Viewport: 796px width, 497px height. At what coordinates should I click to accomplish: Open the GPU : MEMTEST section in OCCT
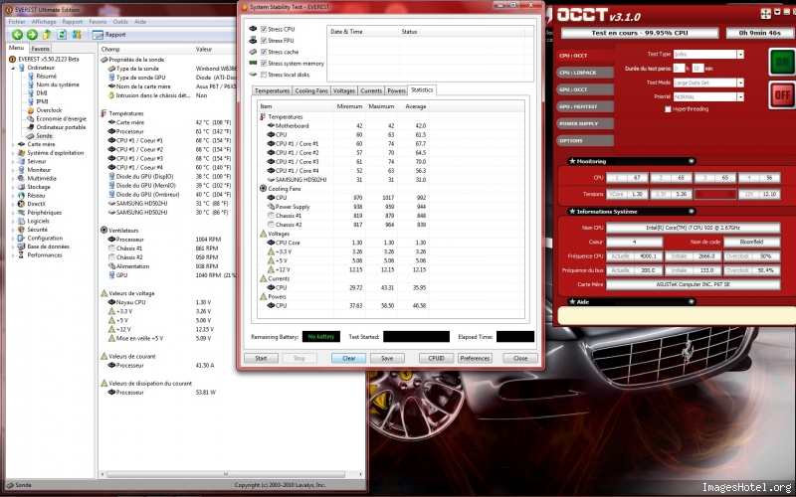tap(579, 106)
